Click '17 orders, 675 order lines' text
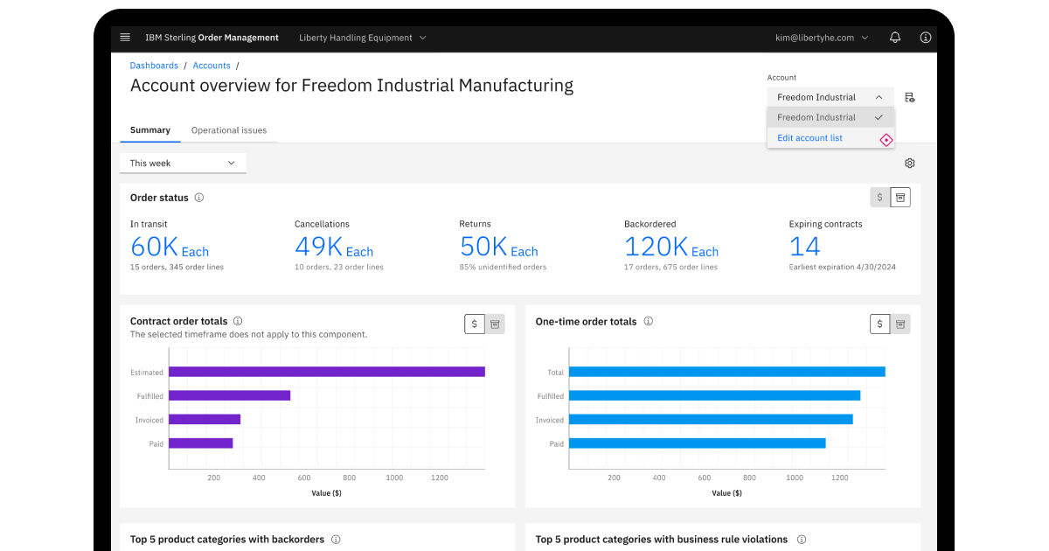 pyautogui.click(x=671, y=267)
